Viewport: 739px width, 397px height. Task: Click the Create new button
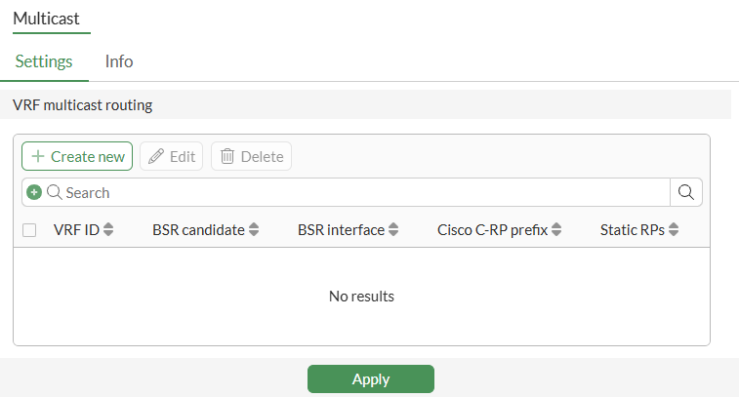[x=77, y=156]
